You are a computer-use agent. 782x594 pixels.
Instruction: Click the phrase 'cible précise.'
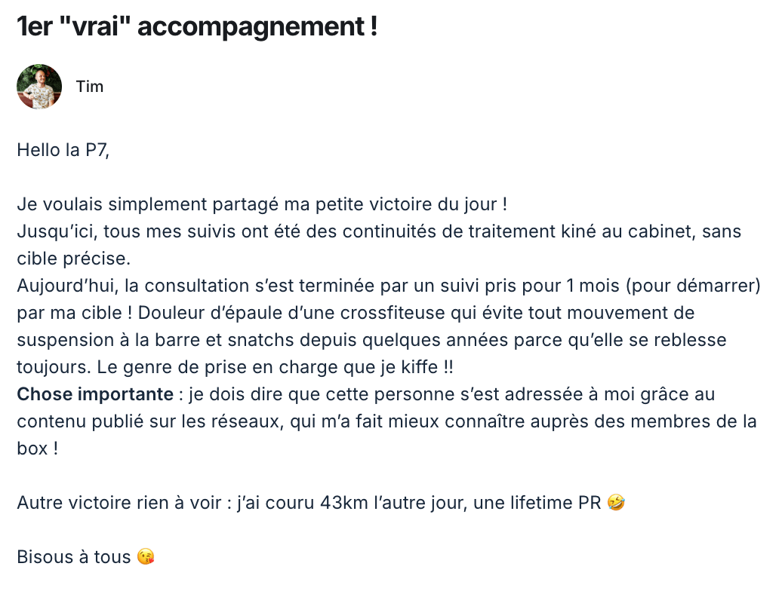point(74,259)
